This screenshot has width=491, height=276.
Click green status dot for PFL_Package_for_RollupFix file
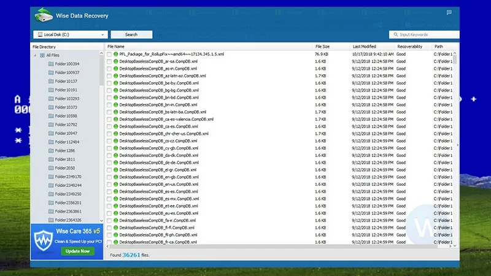coord(116,54)
